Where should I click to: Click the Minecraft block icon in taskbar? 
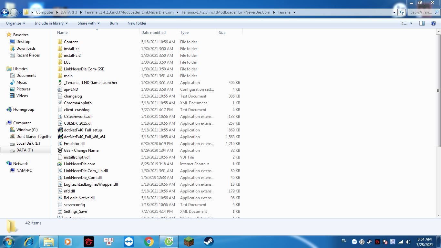coord(189,242)
